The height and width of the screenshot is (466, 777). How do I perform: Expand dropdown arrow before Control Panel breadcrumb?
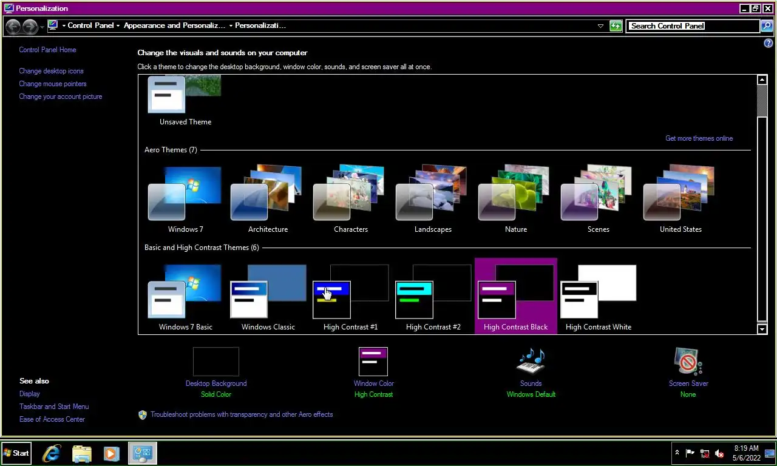tap(64, 26)
